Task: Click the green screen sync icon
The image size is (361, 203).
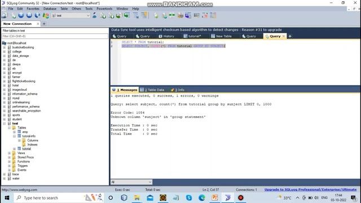Action: [126, 15]
